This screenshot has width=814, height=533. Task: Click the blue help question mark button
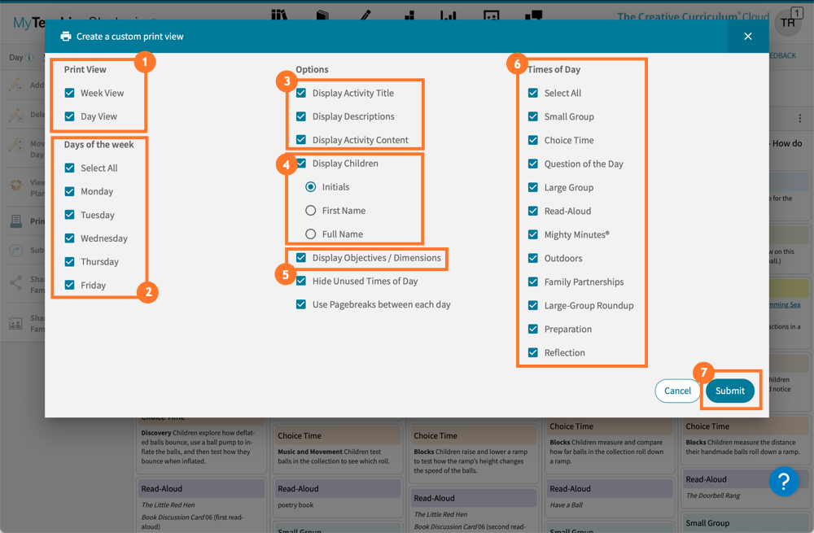pos(784,482)
